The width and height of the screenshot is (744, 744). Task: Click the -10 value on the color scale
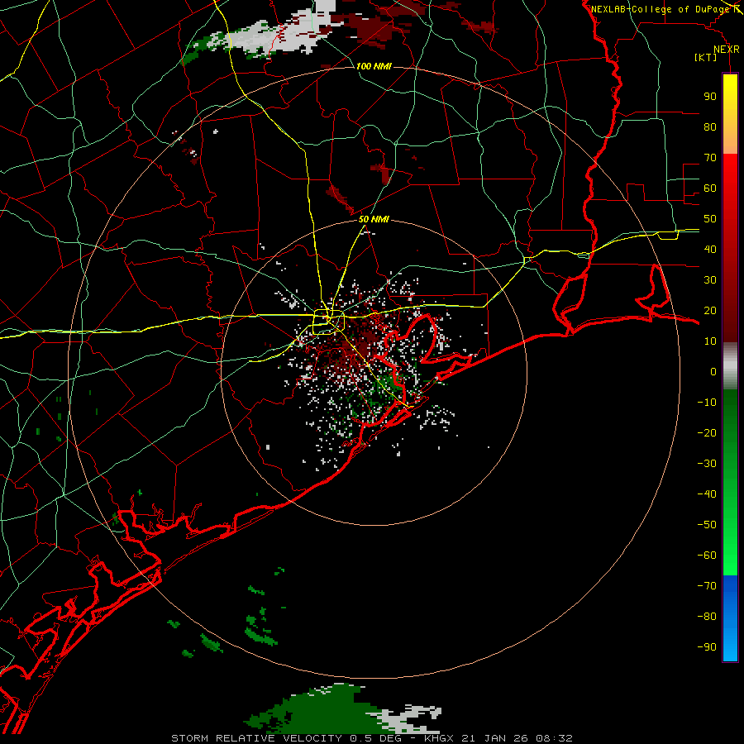pos(707,403)
